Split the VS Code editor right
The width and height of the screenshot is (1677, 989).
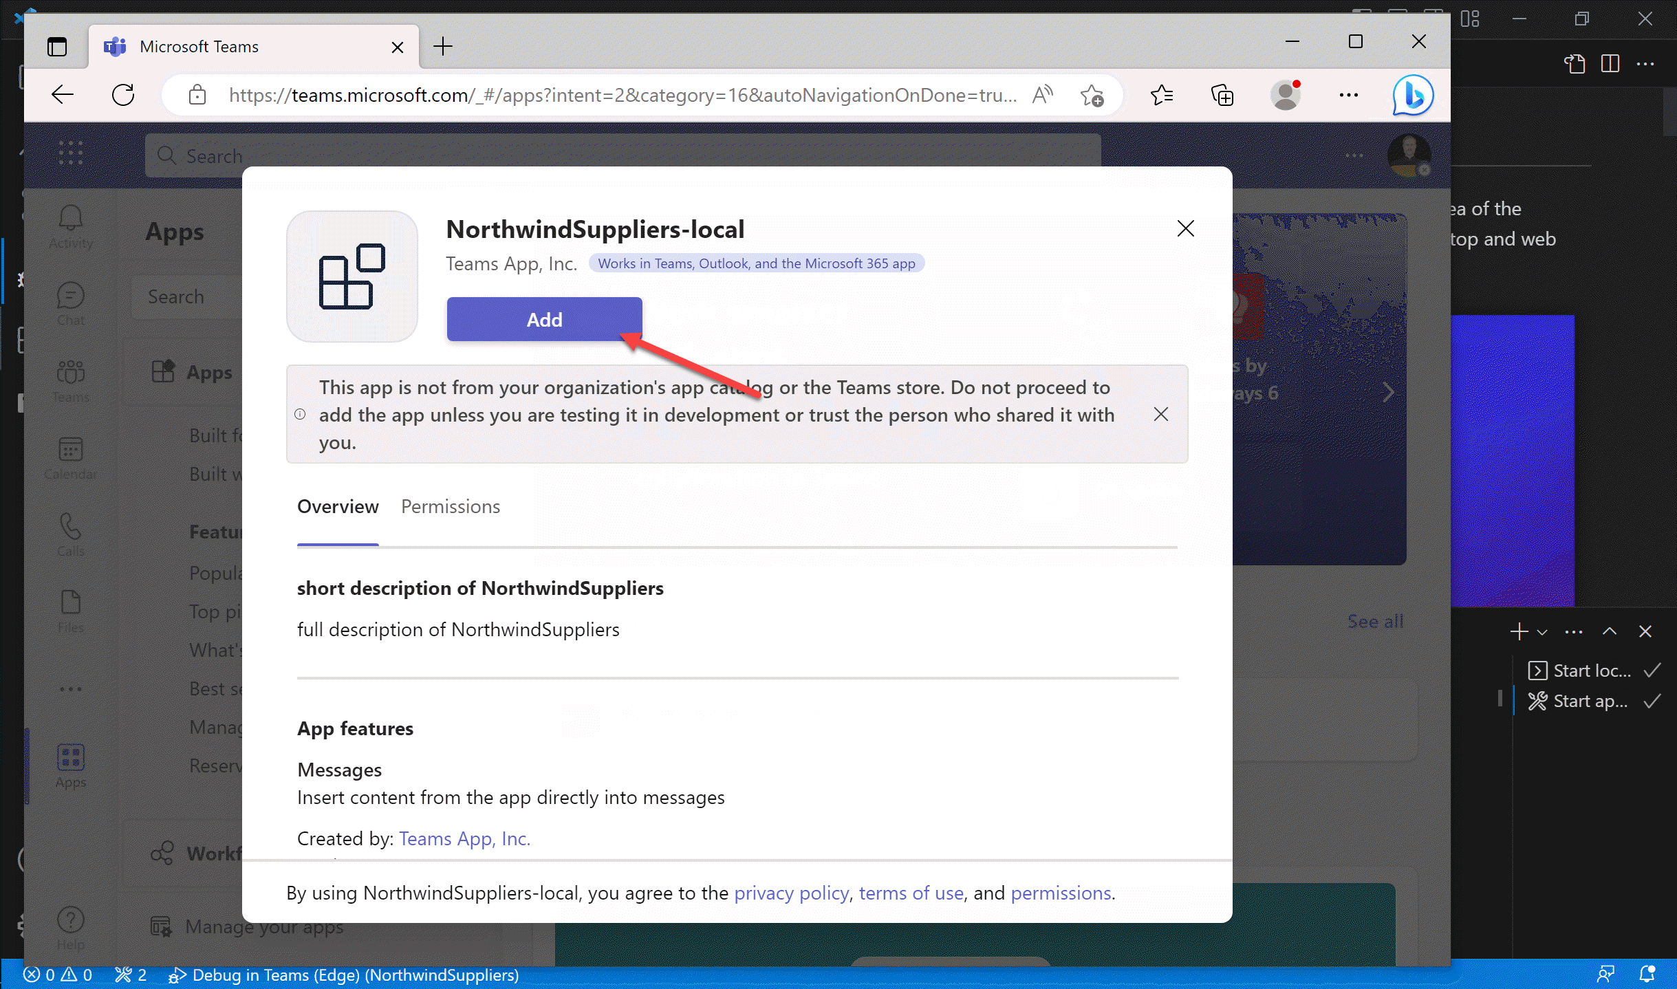click(1610, 64)
